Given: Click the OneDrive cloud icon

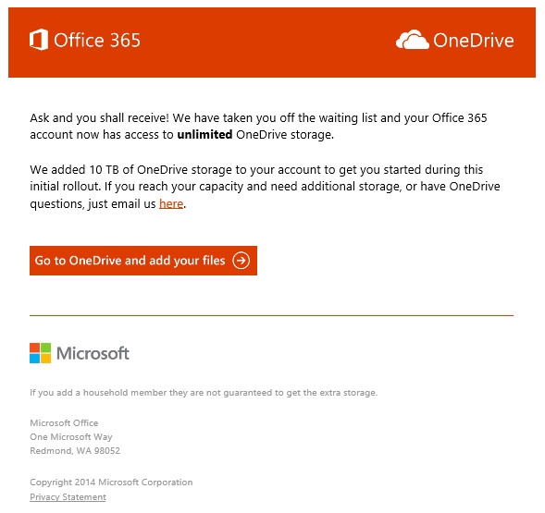Looking at the screenshot, I should tap(413, 40).
